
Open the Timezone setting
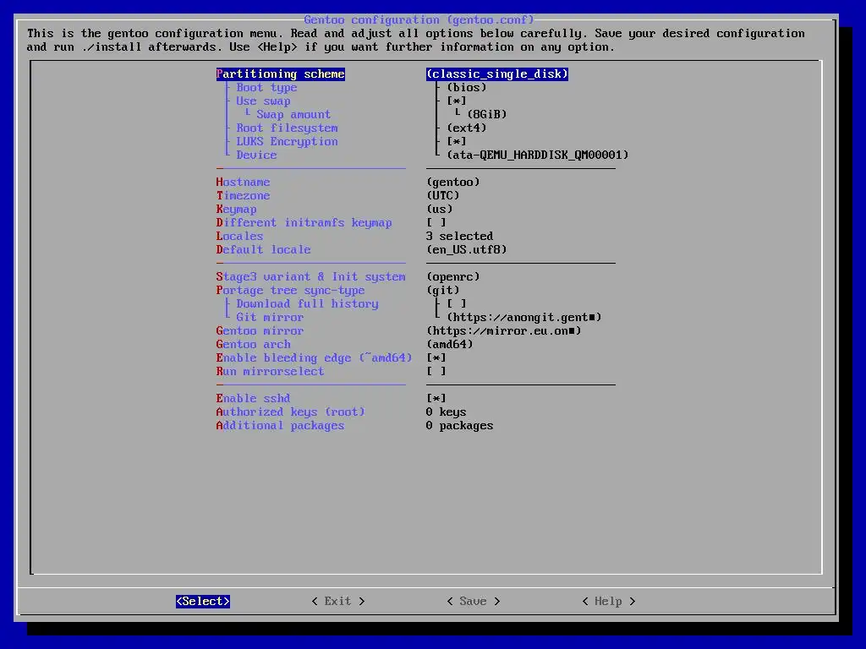(x=243, y=195)
